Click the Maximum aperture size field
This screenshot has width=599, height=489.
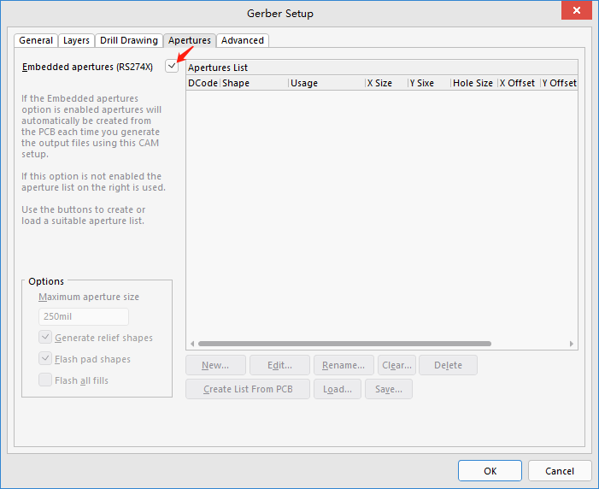[83, 316]
